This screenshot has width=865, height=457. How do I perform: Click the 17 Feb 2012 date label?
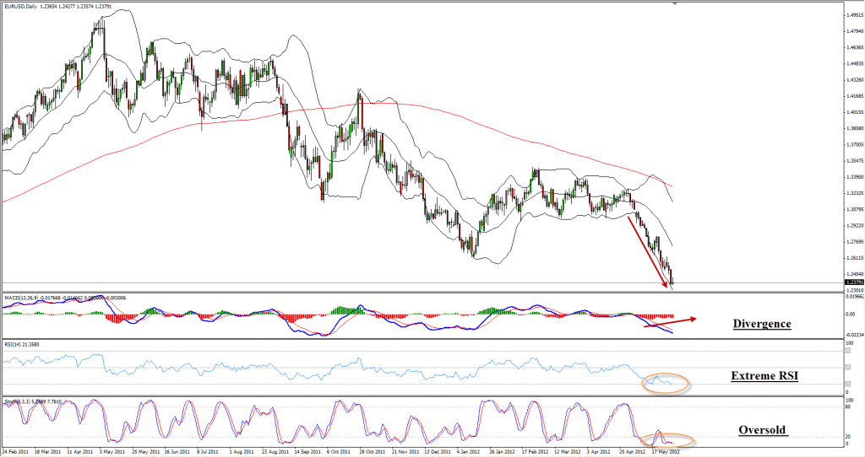(535, 452)
